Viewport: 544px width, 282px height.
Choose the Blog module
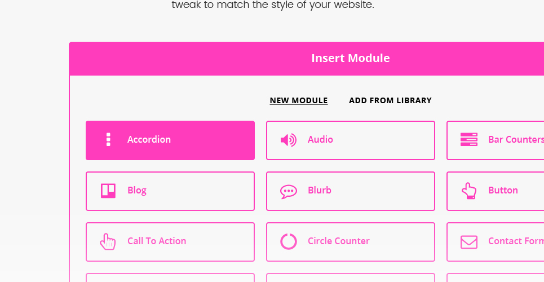tap(170, 191)
